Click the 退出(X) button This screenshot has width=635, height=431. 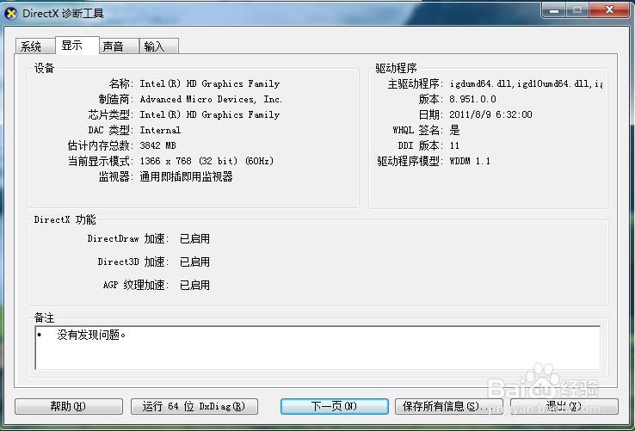pyautogui.click(x=564, y=406)
